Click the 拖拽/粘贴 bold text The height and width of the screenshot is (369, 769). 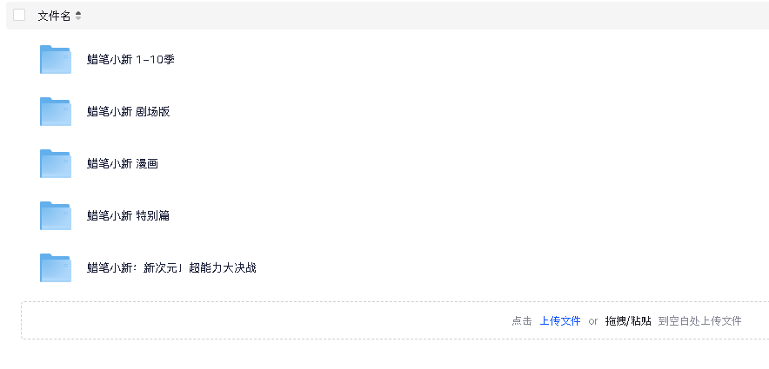(x=628, y=321)
